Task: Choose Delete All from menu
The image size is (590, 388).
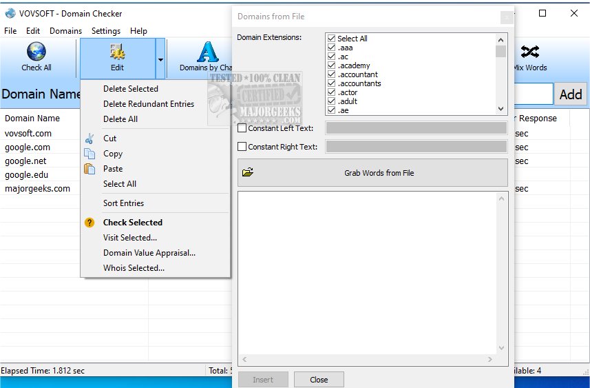Action: tap(156, 119)
